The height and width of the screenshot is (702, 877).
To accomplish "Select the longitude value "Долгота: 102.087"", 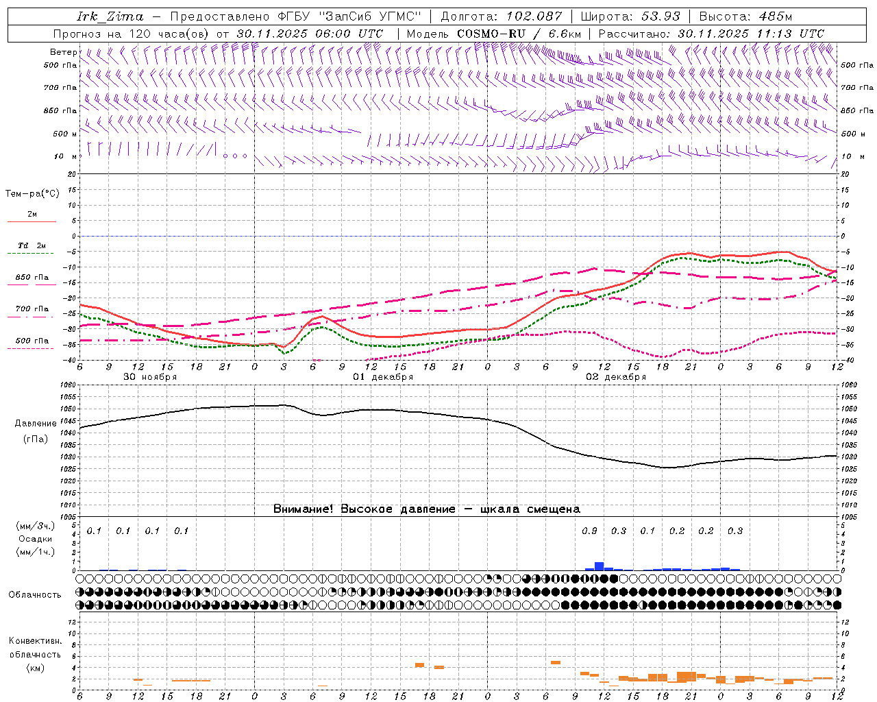I will [502, 16].
